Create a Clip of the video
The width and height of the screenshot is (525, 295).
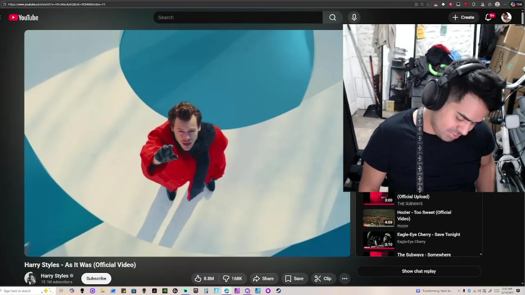323,279
